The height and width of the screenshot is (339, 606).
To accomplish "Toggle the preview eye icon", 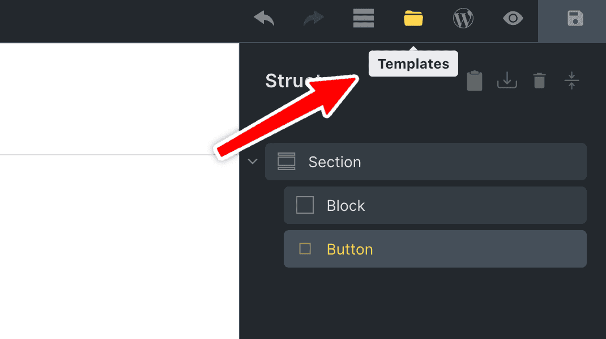I will (513, 19).
